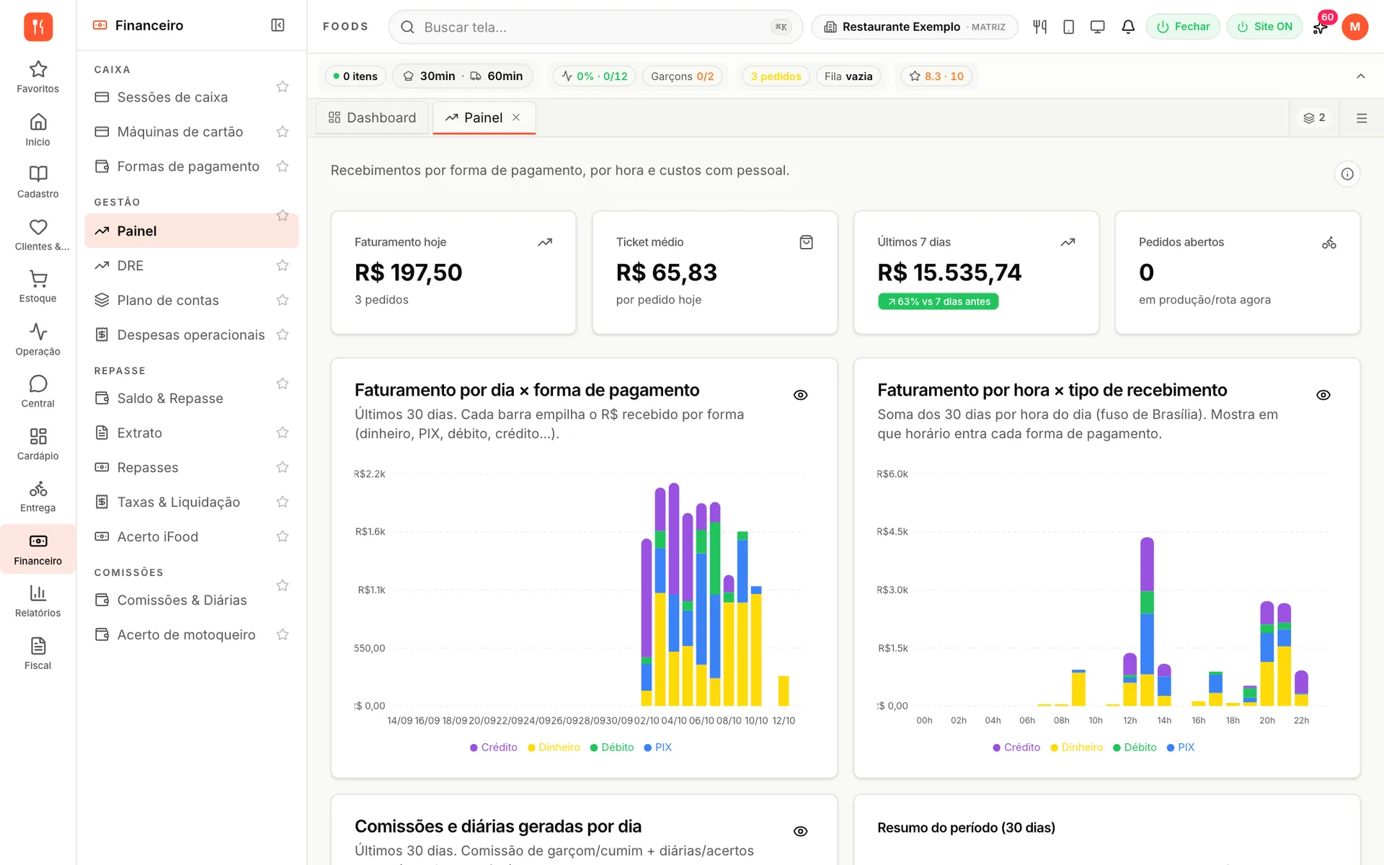Open Saldo & Repasse menu item
Screen dimensions: 1384x865
pyautogui.click(x=170, y=398)
